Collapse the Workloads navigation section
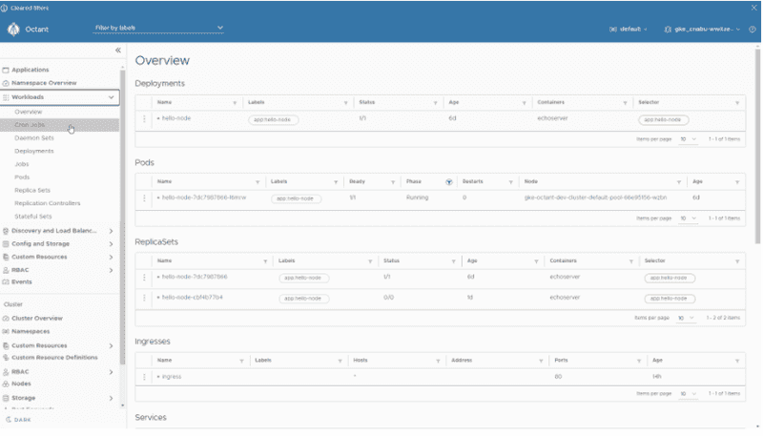This screenshot has width=763, height=436. click(x=112, y=97)
